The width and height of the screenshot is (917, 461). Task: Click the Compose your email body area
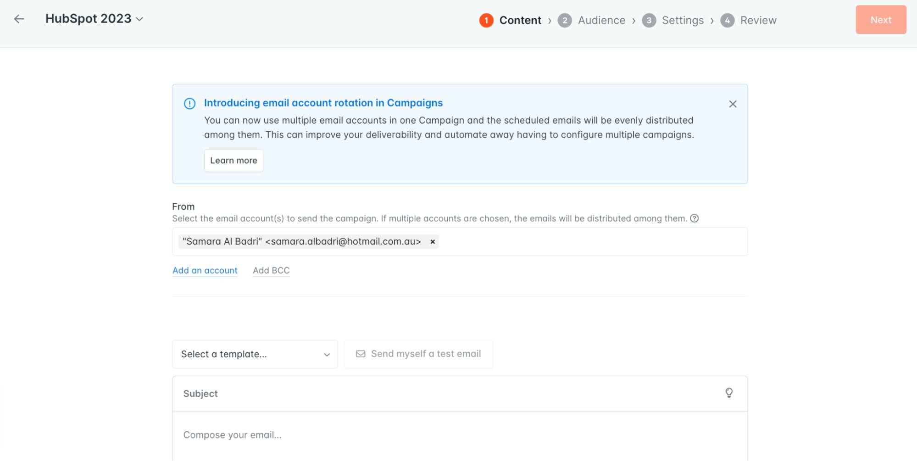(460, 436)
